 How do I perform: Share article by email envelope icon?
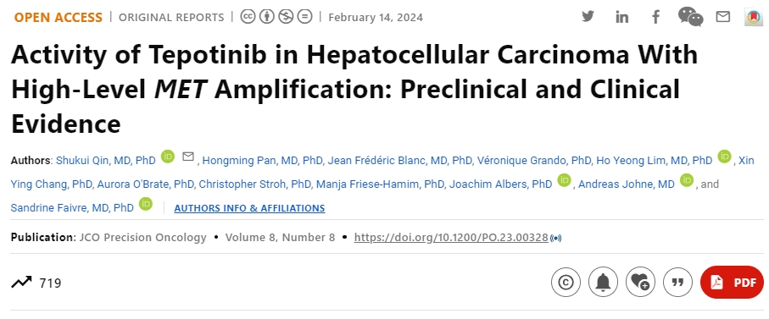pos(723,17)
